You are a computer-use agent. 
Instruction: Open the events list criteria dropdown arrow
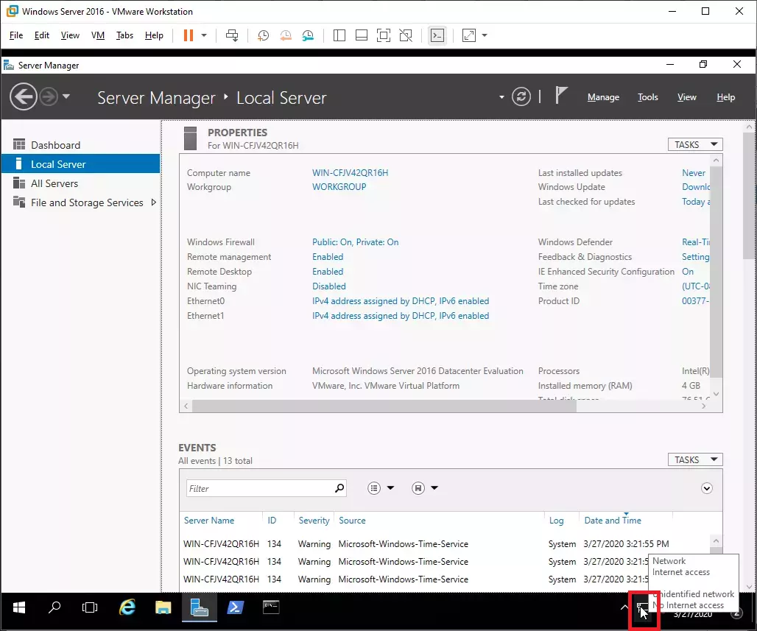[390, 488]
